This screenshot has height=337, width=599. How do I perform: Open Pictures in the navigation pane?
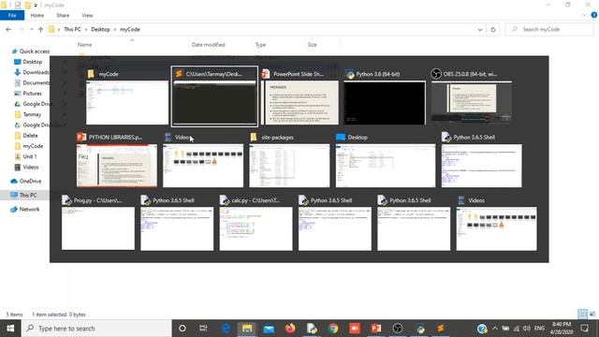(28, 94)
